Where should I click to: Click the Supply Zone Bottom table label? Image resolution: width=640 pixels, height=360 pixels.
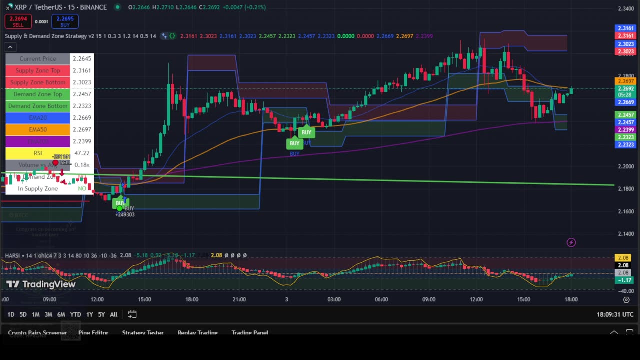(38, 82)
